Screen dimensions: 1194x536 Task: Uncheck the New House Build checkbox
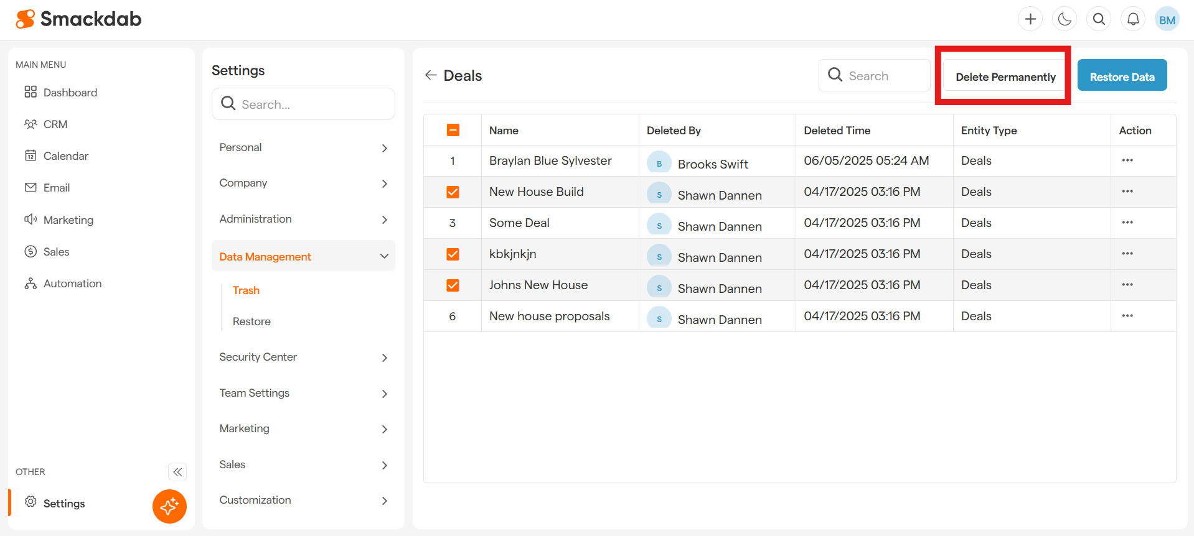453,192
